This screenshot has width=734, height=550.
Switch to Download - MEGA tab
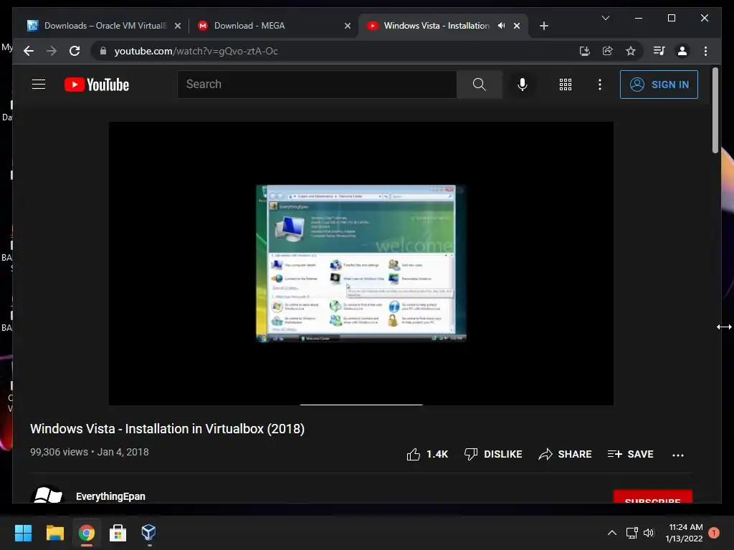pyautogui.click(x=274, y=26)
